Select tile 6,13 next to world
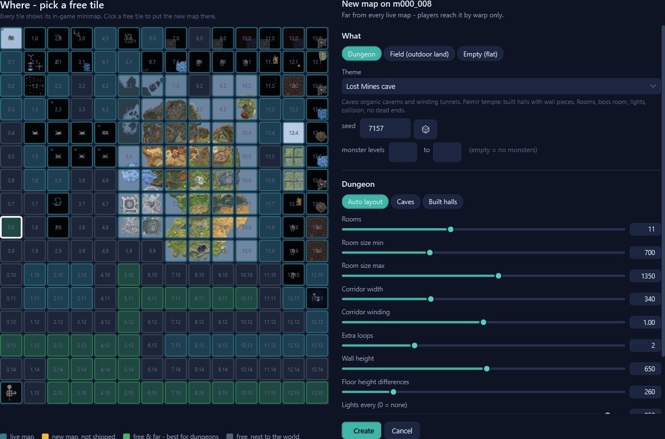 click(x=152, y=346)
